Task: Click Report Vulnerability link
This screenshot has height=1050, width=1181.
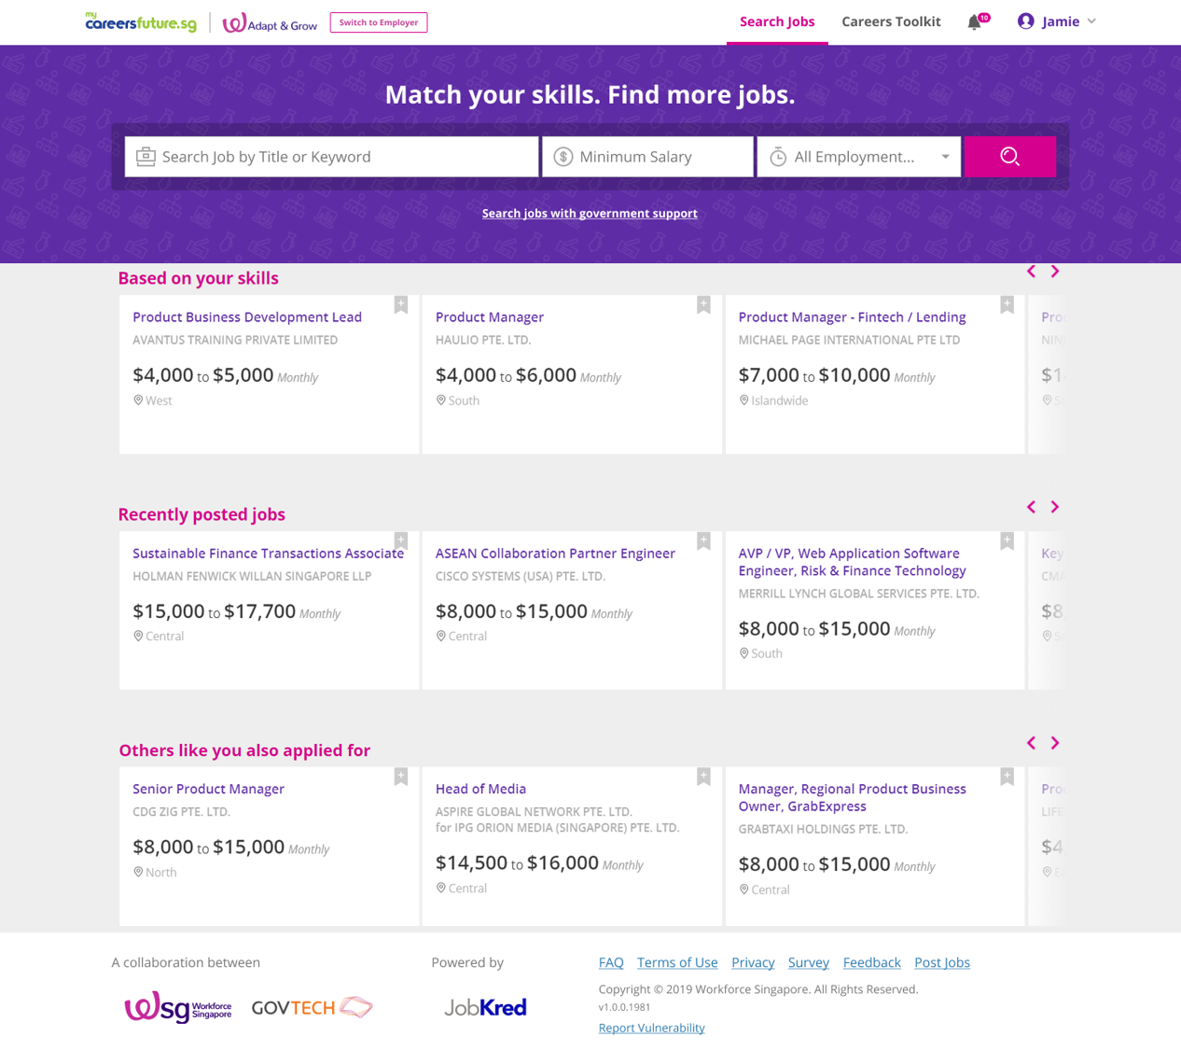Action: [652, 1028]
